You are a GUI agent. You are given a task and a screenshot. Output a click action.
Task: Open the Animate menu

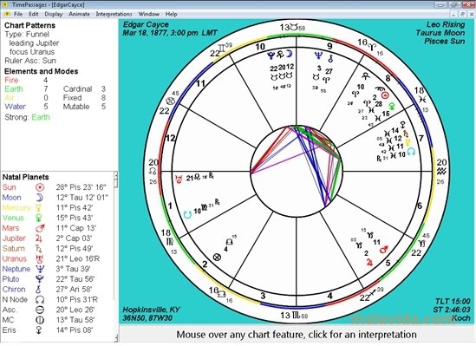pyautogui.click(x=79, y=14)
